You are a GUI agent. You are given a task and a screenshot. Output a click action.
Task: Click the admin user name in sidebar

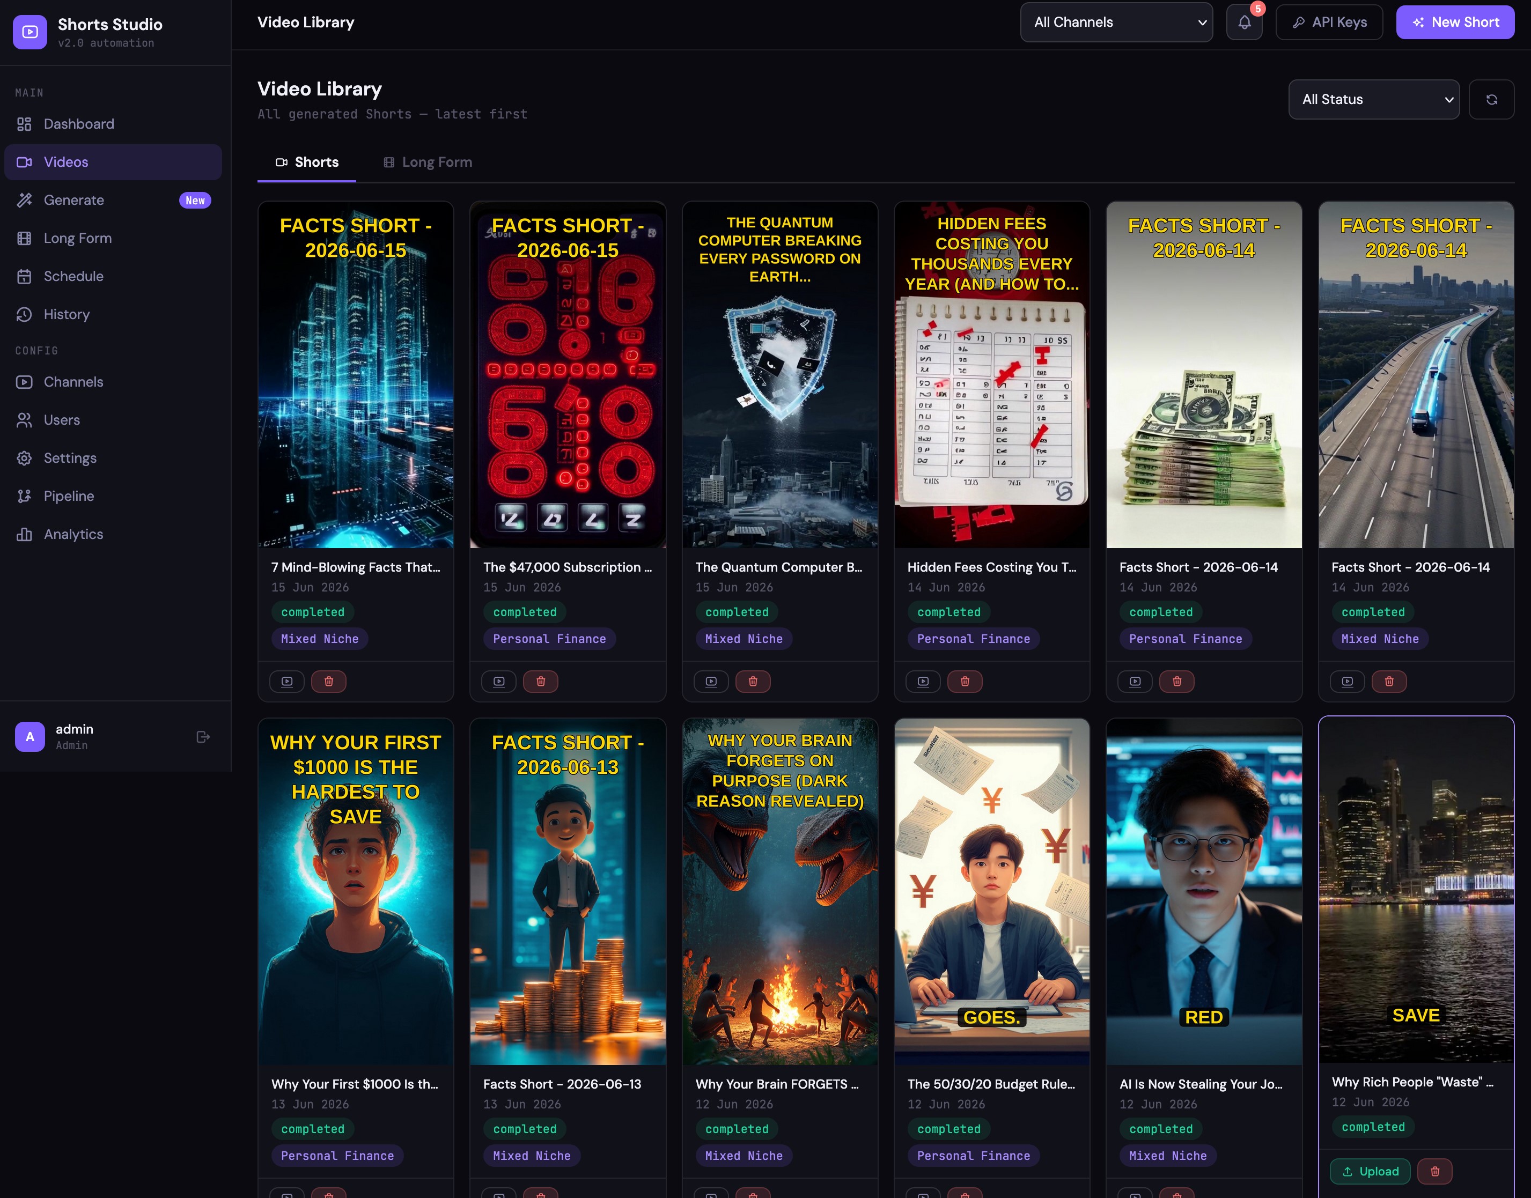pos(75,729)
